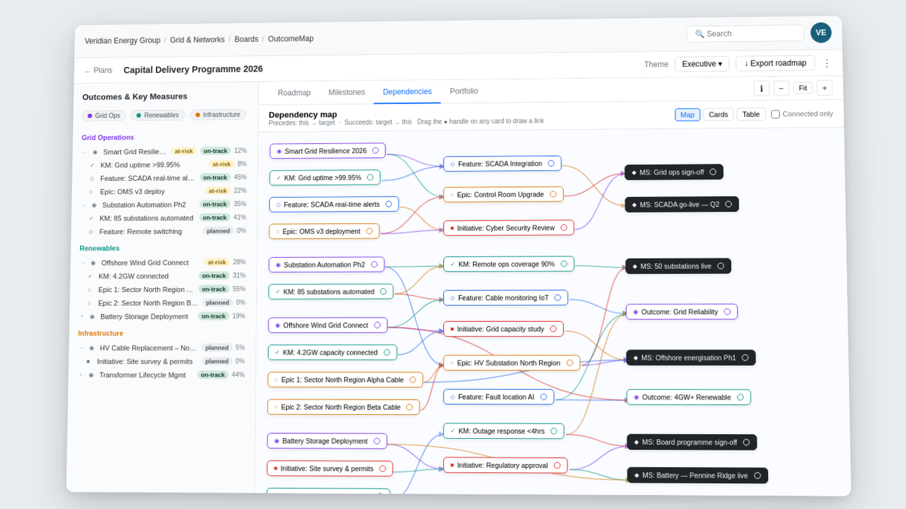Screen dimensions: 906x509
Task: Zoom in with the plus icon
Action: tap(824, 87)
